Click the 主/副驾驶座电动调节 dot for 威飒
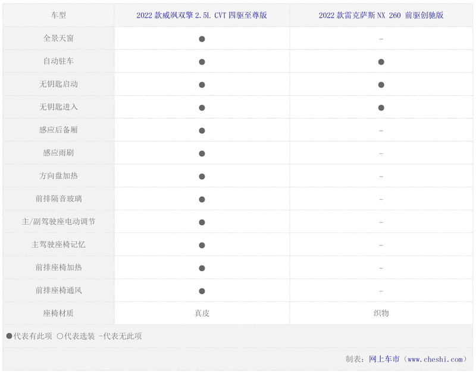 tap(202, 222)
